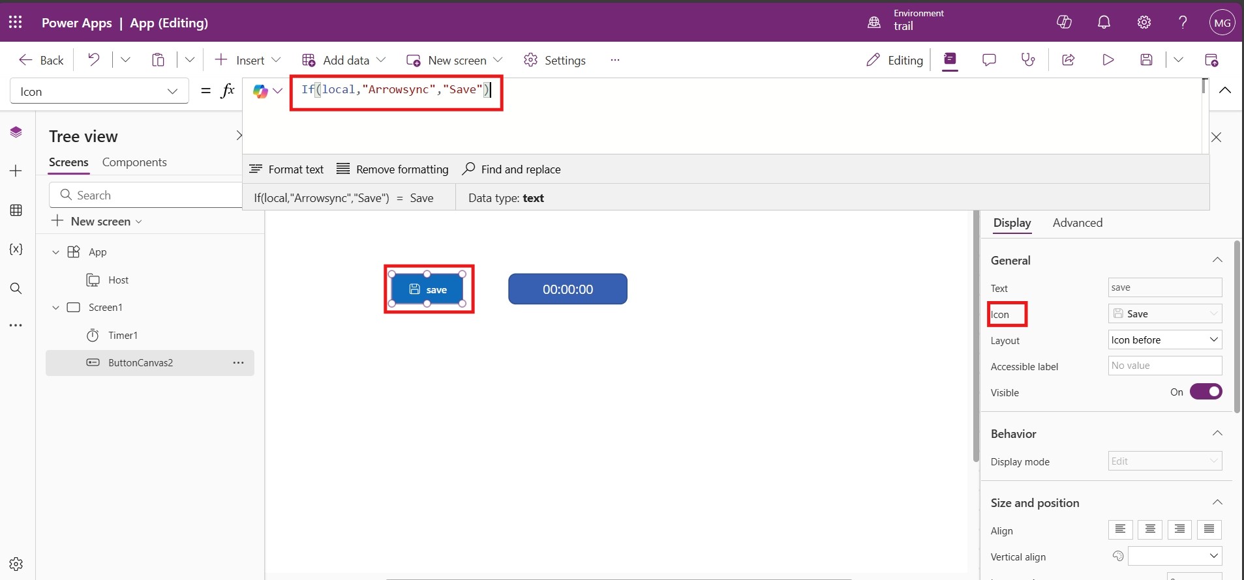Click Format text button
This screenshot has height=580, width=1244.
[286, 169]
